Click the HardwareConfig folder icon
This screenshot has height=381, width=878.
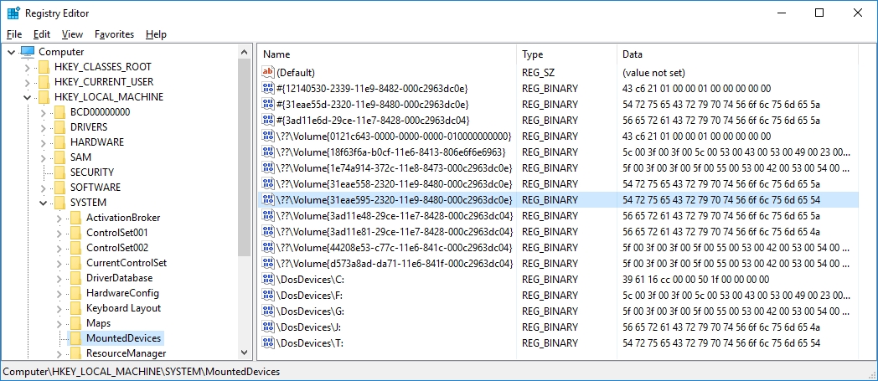pyautogui.click(x=75, y=294)
